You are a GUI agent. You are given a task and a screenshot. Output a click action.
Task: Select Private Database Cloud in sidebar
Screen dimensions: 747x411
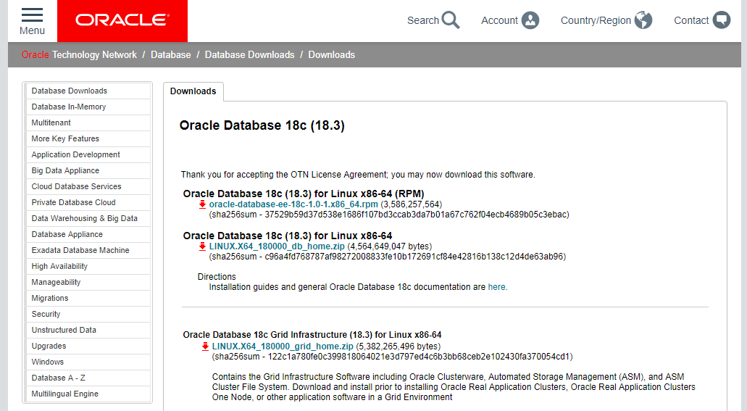click(x=88, y=203)
